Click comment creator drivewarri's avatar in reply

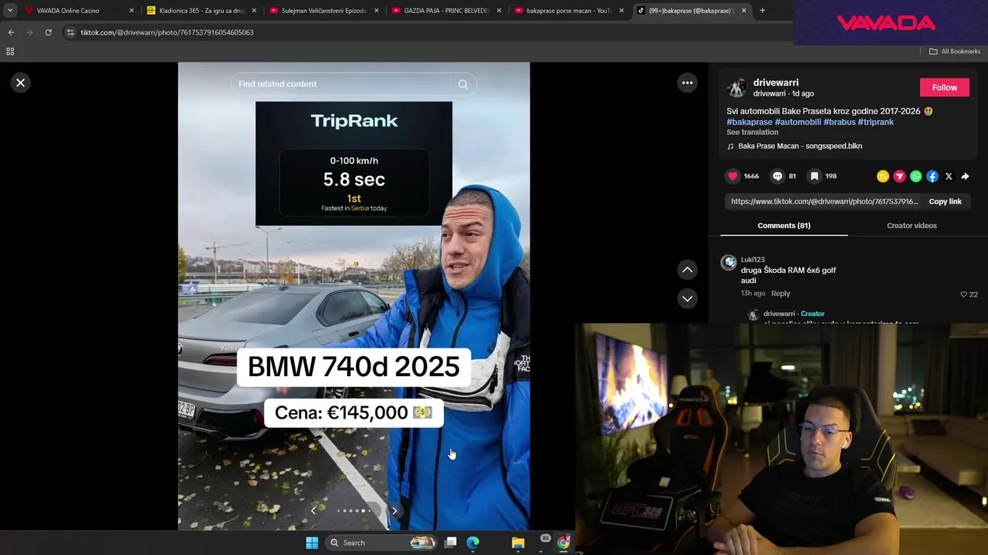tap(753, 314)
